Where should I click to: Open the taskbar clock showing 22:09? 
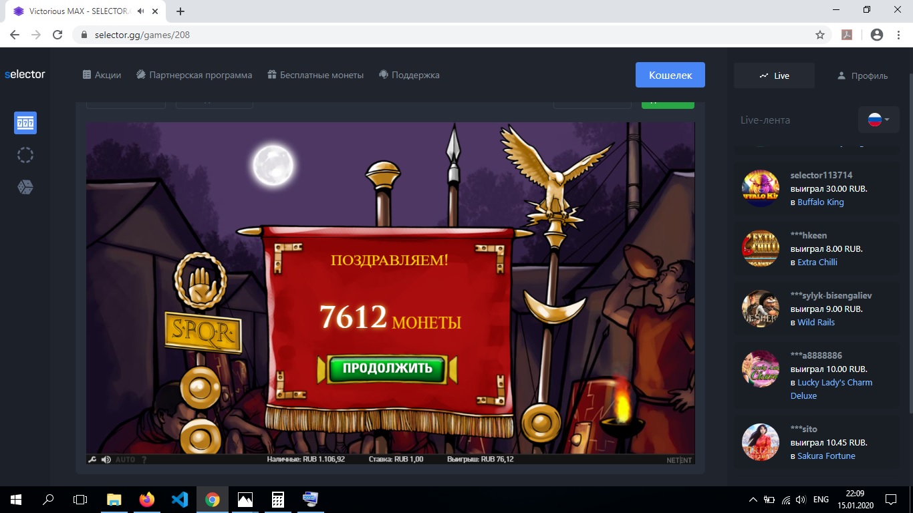[x=855, y=499]
